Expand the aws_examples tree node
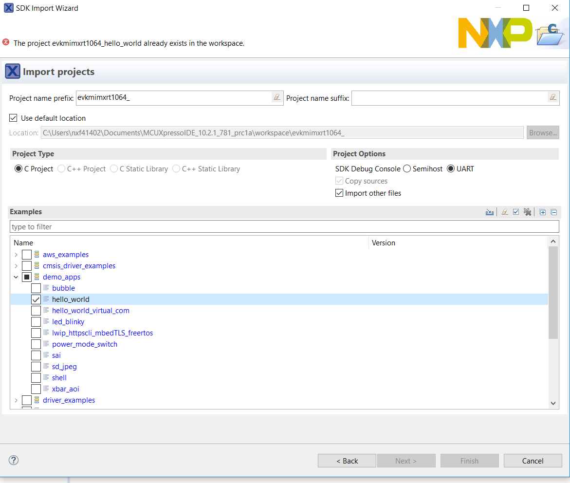 coord(16,255)
